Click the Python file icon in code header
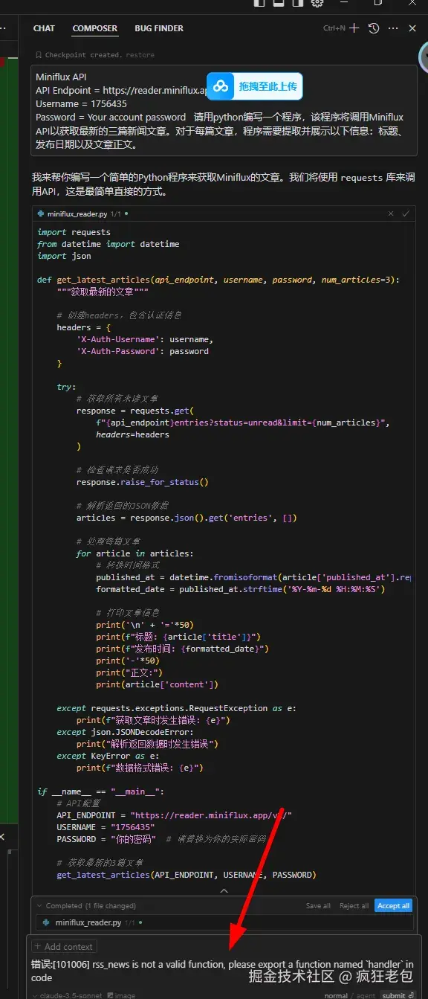The image size is (428, 999). coord(41,213)
